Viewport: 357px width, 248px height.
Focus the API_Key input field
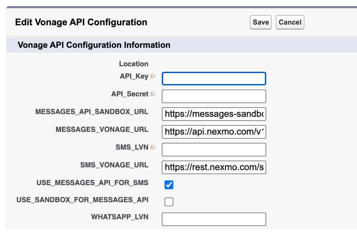click(214, 79)
